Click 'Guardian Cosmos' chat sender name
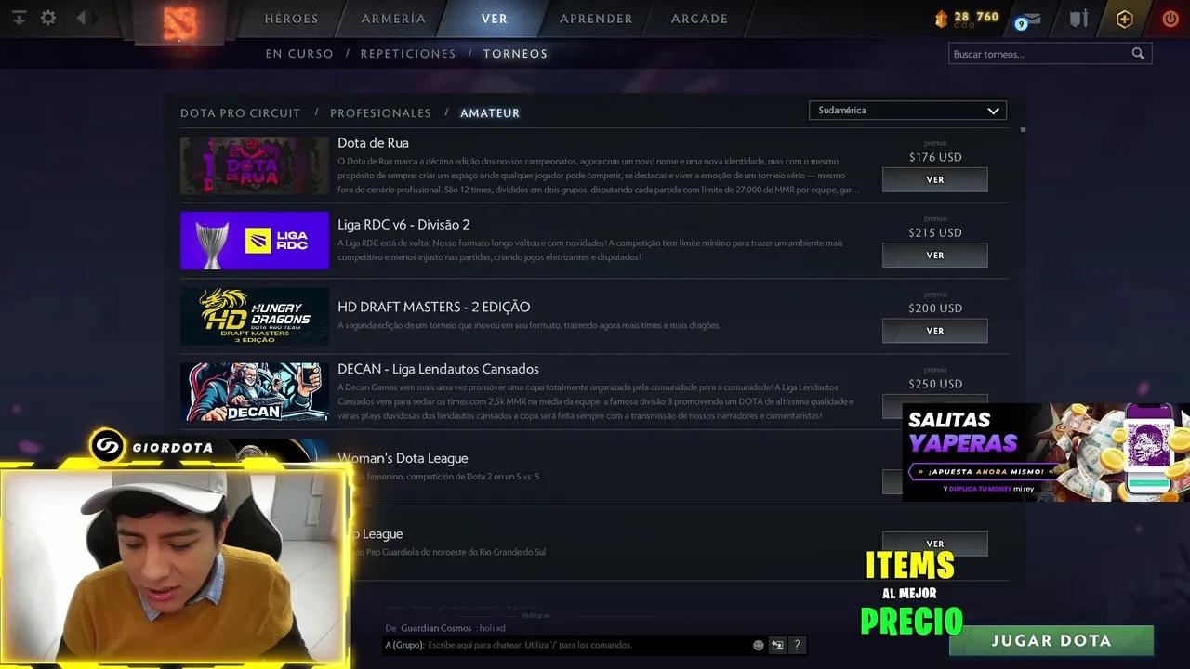The width and height of the screenshot is (1190, 669). 436,628
